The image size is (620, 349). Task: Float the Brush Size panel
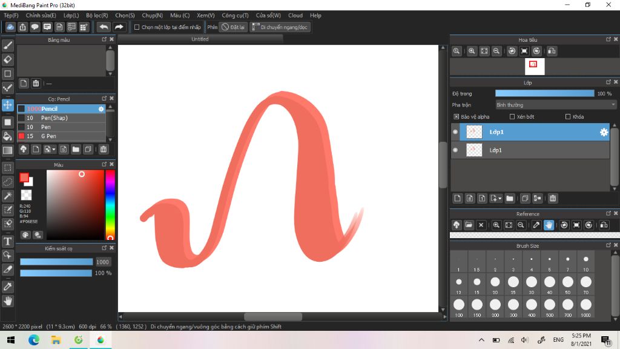point(608,245)
